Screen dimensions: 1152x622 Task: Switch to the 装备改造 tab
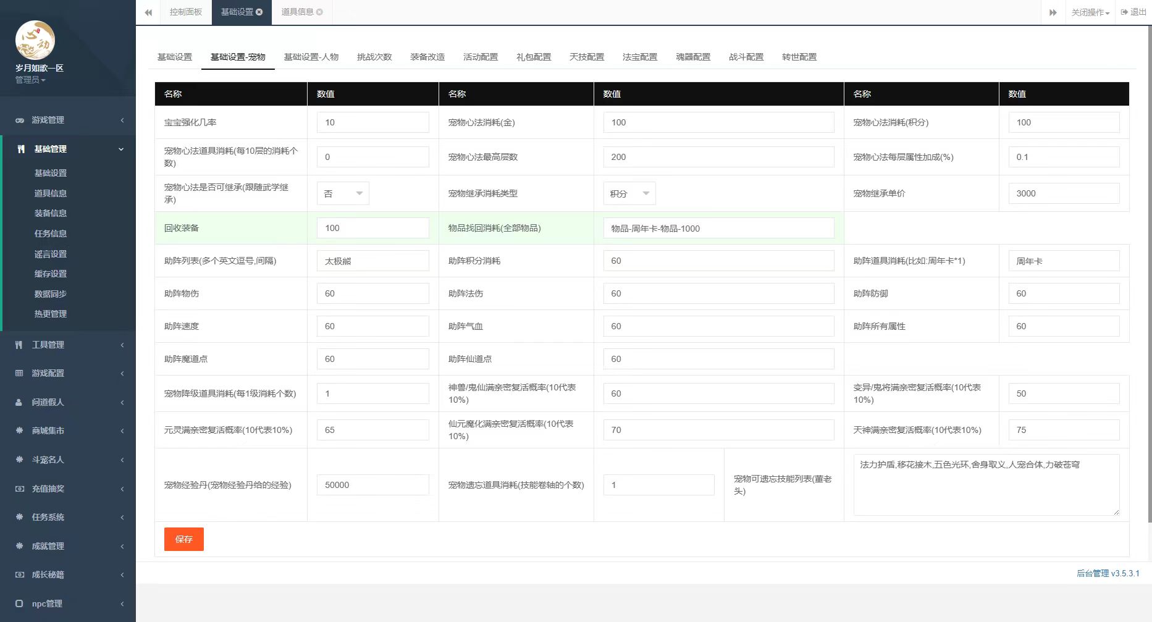427,57
